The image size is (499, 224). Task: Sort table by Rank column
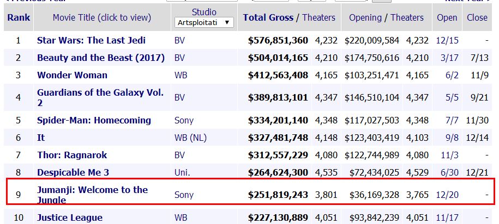(19, 17)
